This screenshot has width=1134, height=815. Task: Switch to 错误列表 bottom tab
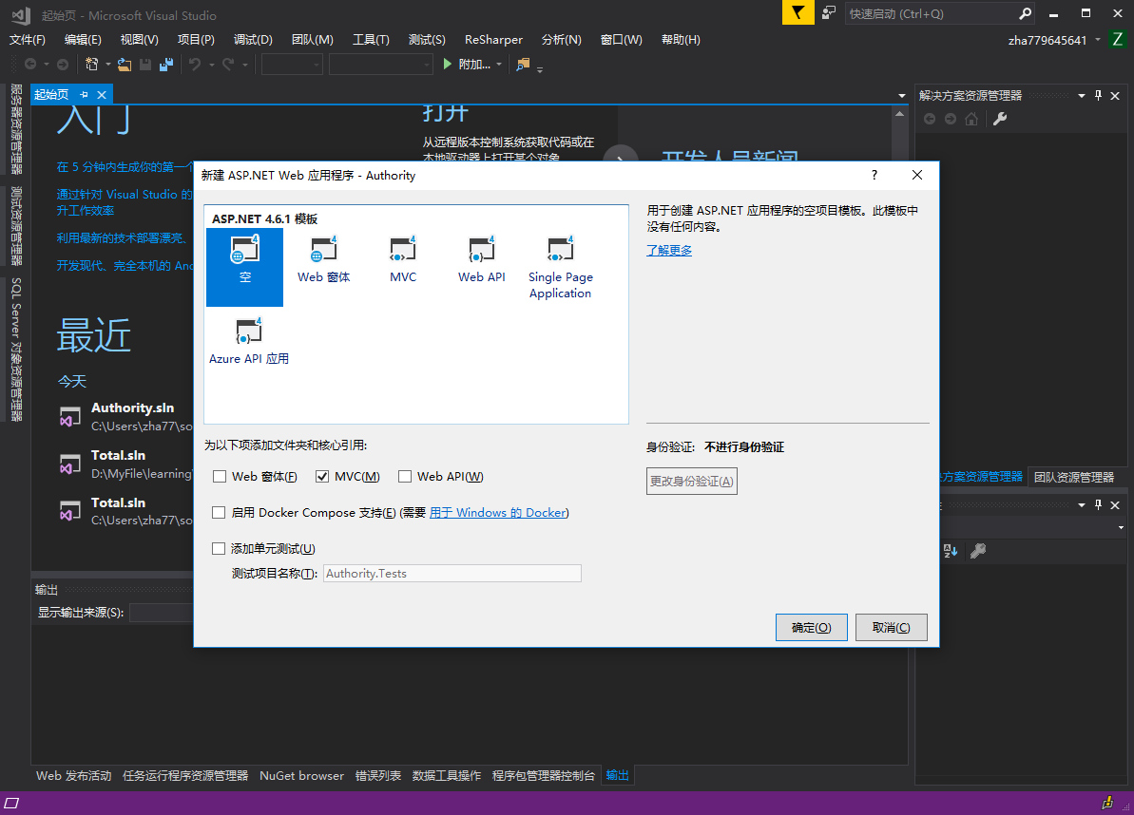(378, 775)
